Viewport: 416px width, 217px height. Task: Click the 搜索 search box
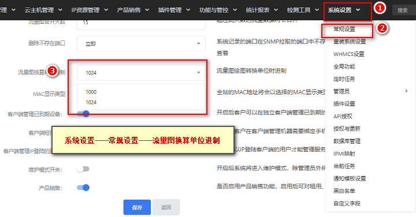point(404,10)
